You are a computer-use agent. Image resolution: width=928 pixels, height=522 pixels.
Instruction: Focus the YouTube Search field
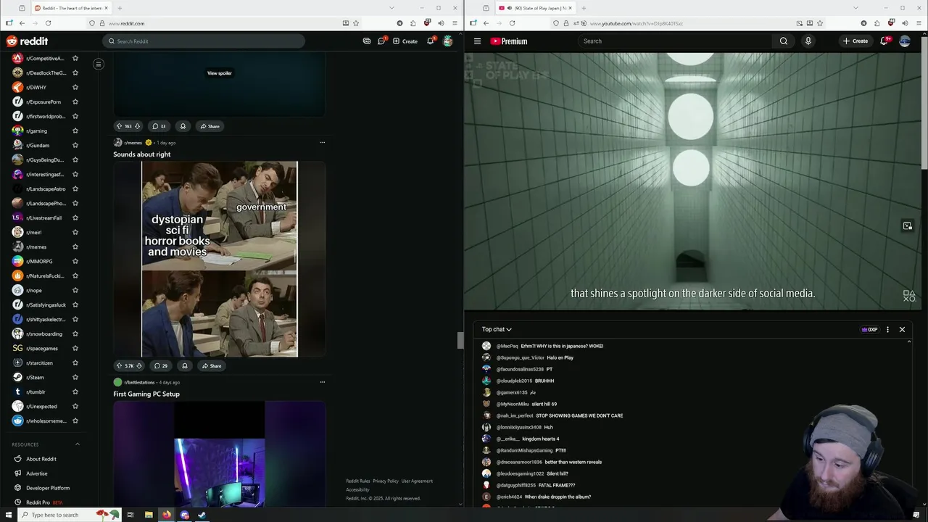point(676,41)
